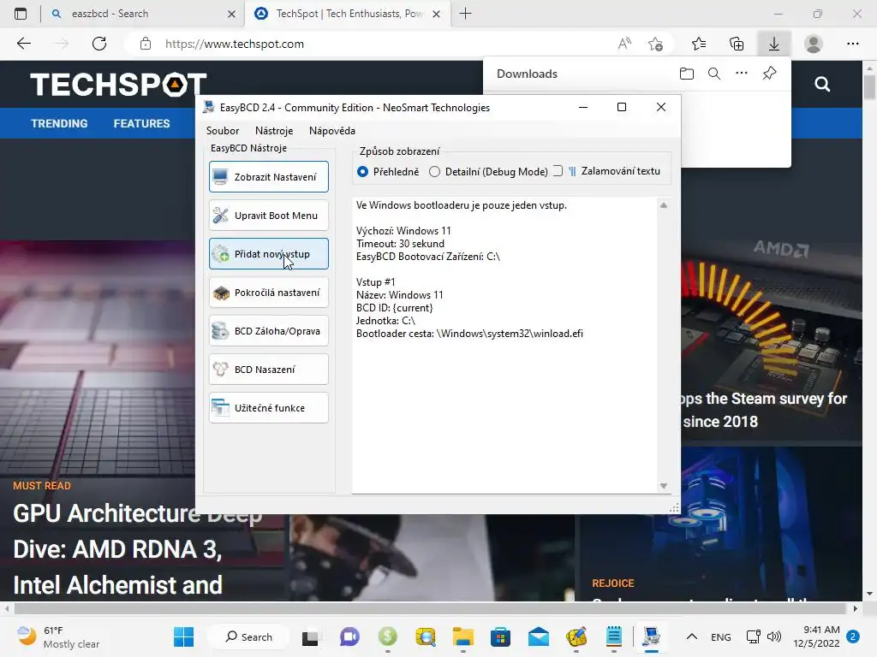Go back in the browser
The image size is (877, 657).
[x=23, y=44]
